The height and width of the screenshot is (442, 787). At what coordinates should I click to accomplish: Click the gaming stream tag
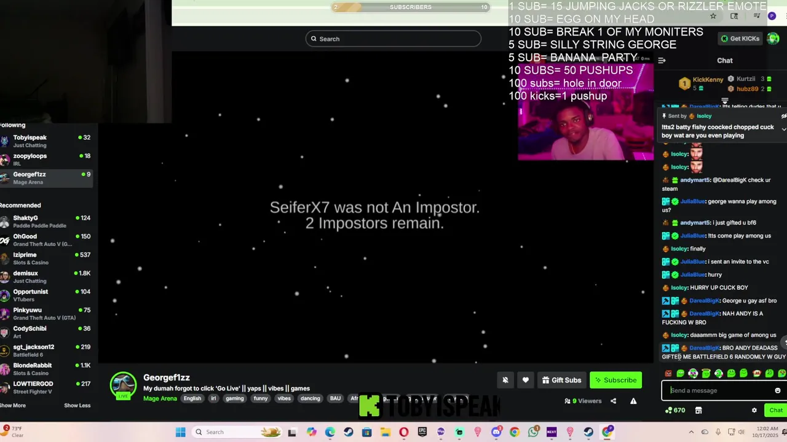(x=234, y=398)
